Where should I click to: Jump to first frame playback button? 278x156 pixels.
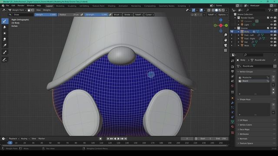coord(108,139)
